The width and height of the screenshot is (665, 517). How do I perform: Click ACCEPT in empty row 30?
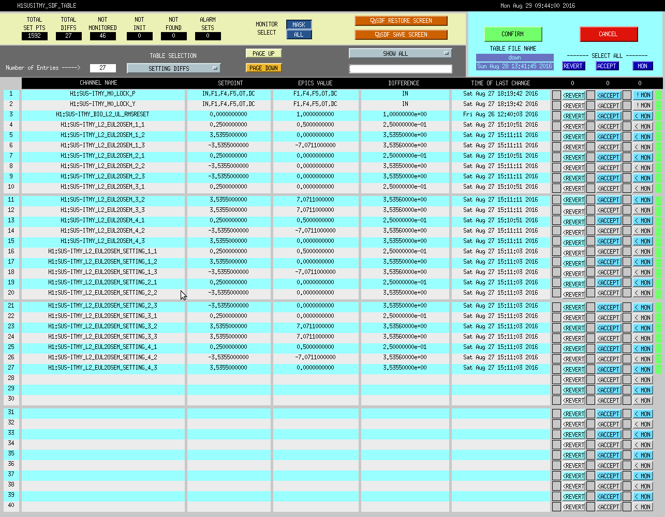click(x=609, y=400)
